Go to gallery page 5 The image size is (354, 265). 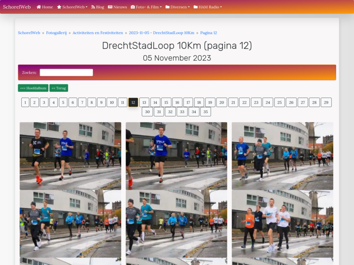(63, 102)
